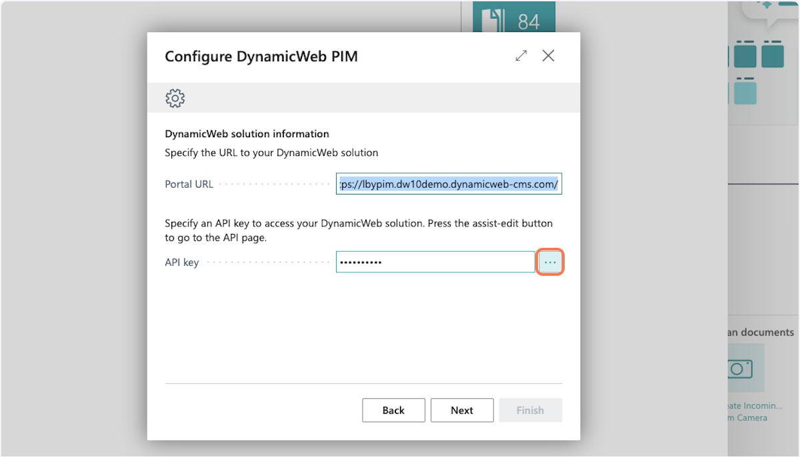Click the API key field label
The image size is (800, 457).
coord(182,262)
